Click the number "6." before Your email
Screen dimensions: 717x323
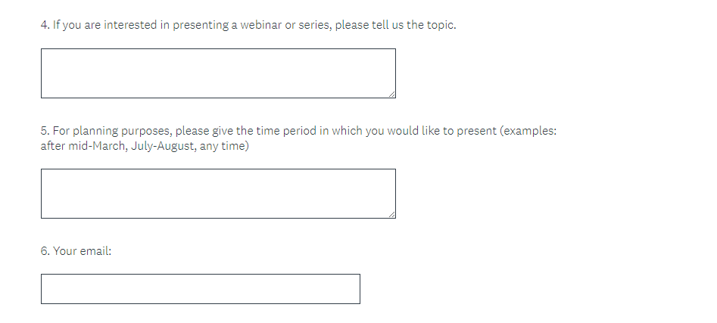(x=45, y=251)
